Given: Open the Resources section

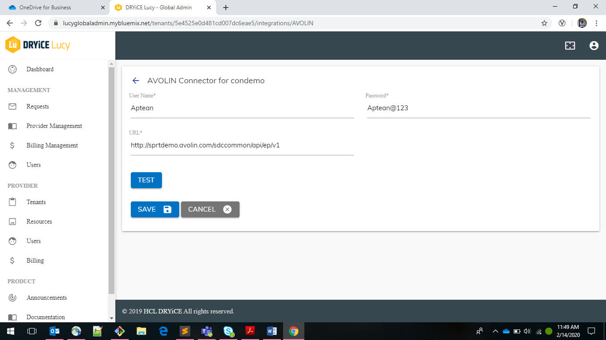Looking at the screenshot, I should 39,221.
